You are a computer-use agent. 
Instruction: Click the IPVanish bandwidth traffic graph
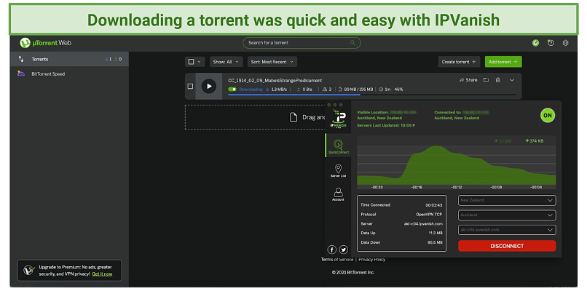pyautogui.click(x=457, y=163)
